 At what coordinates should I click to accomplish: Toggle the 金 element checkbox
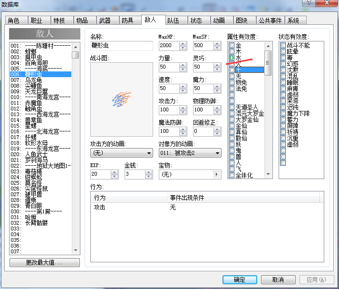[232, 45]
